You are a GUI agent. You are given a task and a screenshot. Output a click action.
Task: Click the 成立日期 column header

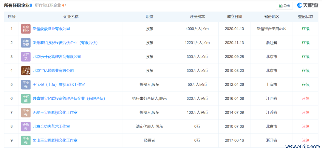[235, 17]
